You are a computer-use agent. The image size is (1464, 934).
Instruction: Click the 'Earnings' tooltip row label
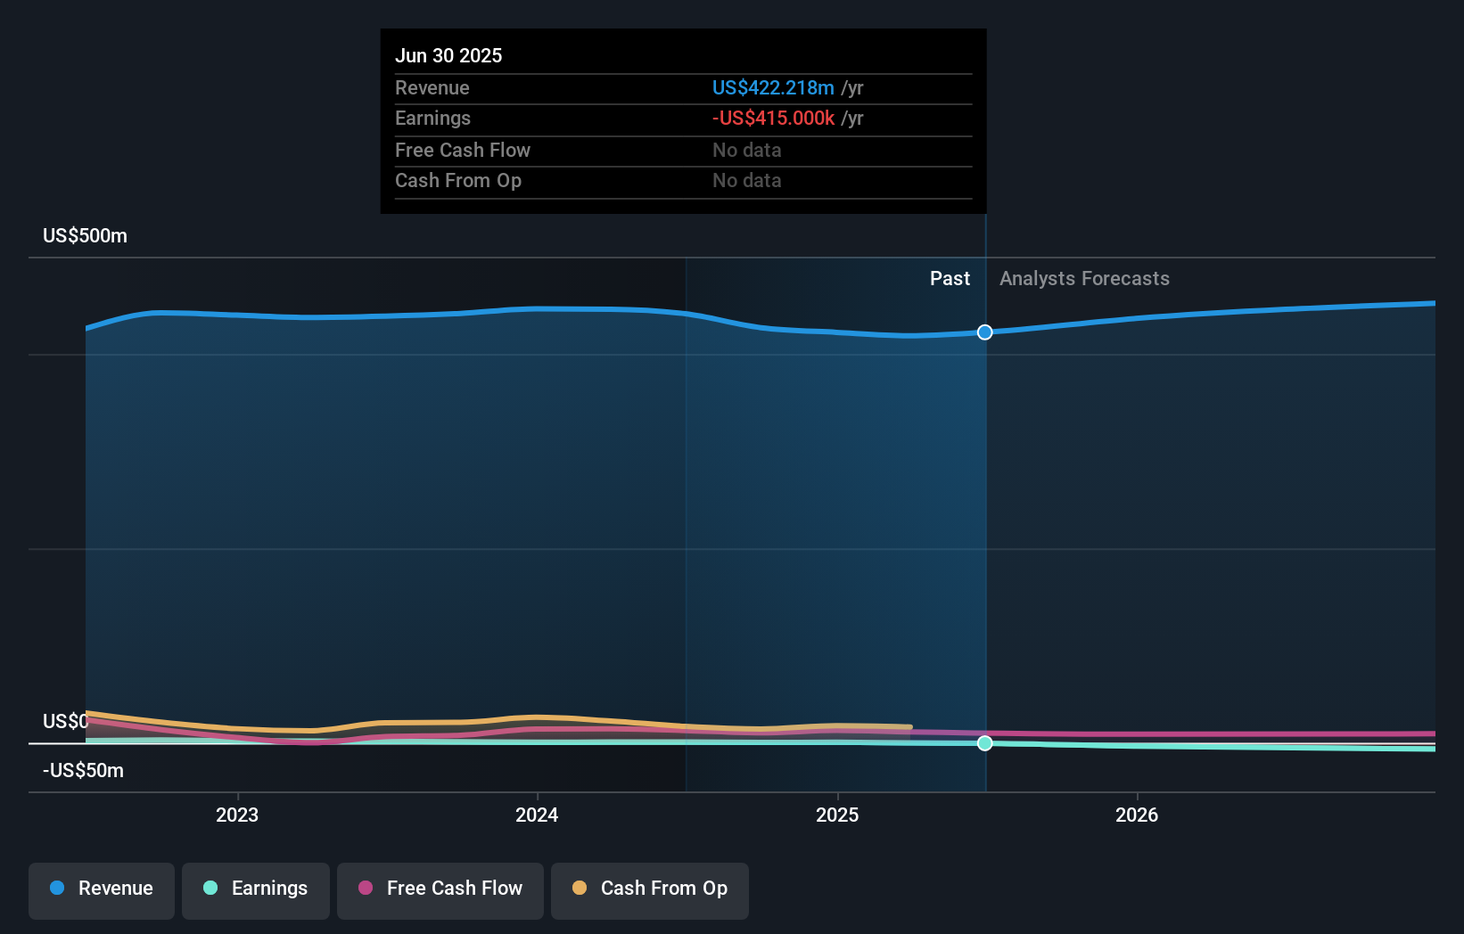pyautogui.click(x=433, y=118)
